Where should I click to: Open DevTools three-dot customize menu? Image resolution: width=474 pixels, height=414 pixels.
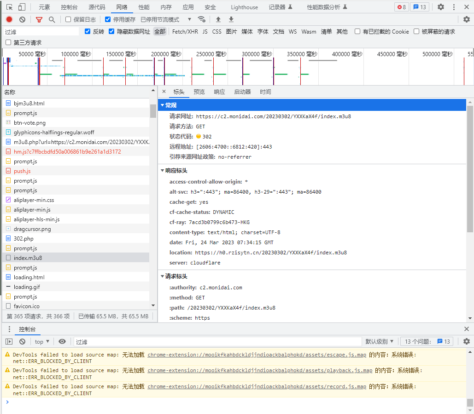coord(454,7)
